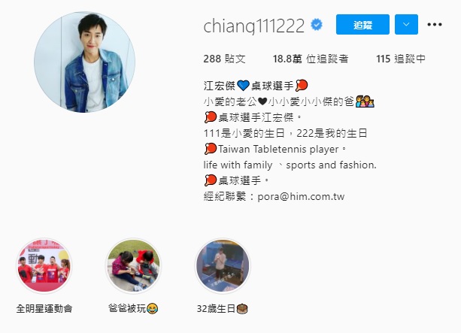Click the pora@him.com.tw contact email

click(301, 196)
